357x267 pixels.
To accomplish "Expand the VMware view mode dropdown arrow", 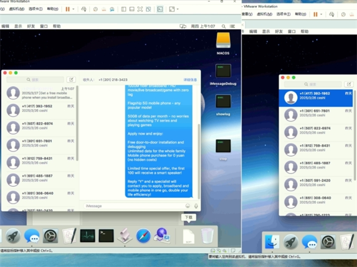I will 178,9.
